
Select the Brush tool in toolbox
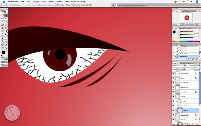6,25
